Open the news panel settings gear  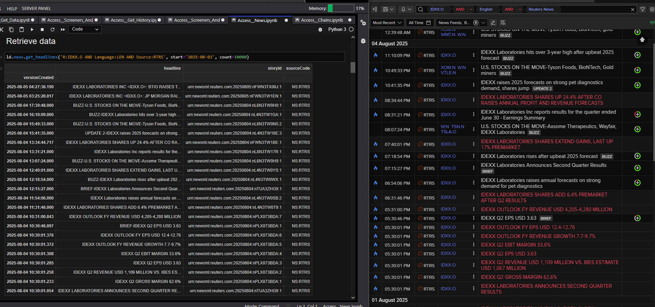pyautogui.click(x=652, y=9)
